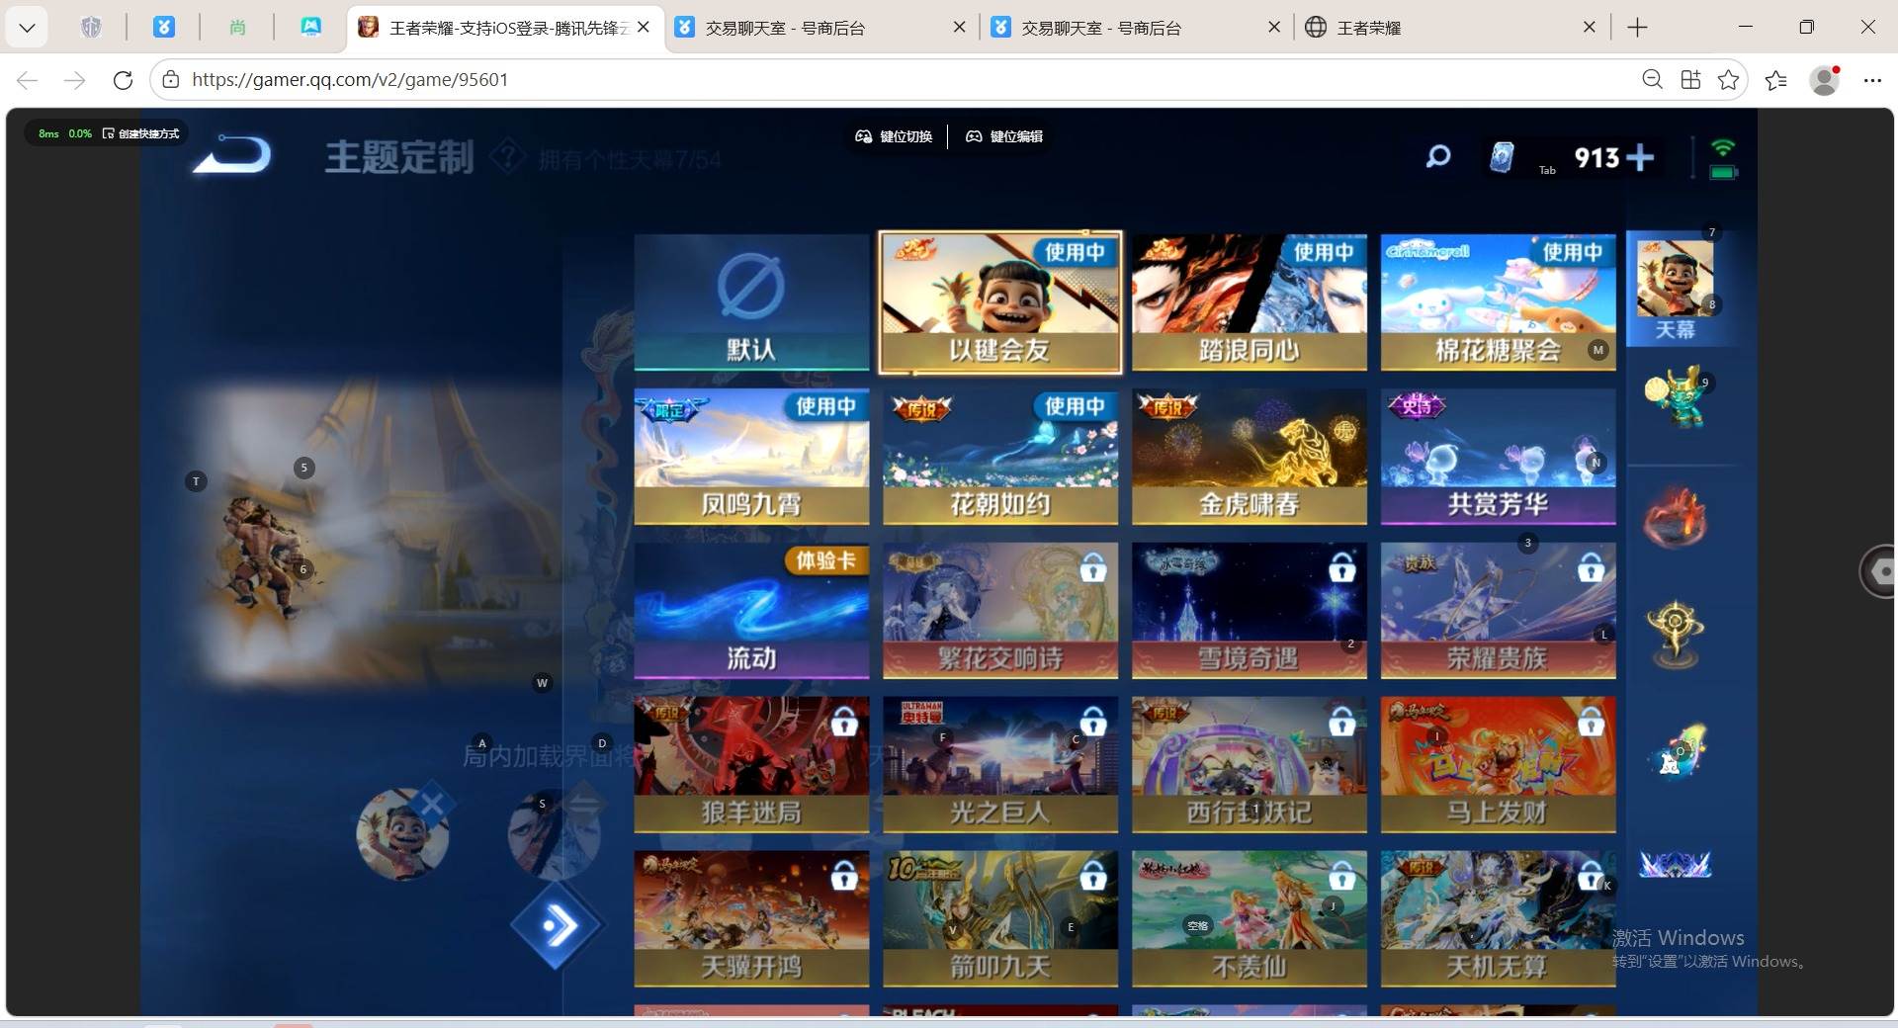Select the golden orb trophy sidebar category

[1676, 635]
